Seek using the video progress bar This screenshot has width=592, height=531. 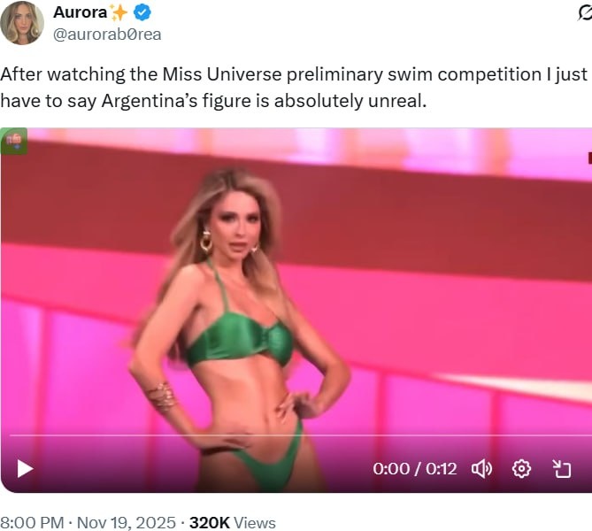tap(301, 435)
